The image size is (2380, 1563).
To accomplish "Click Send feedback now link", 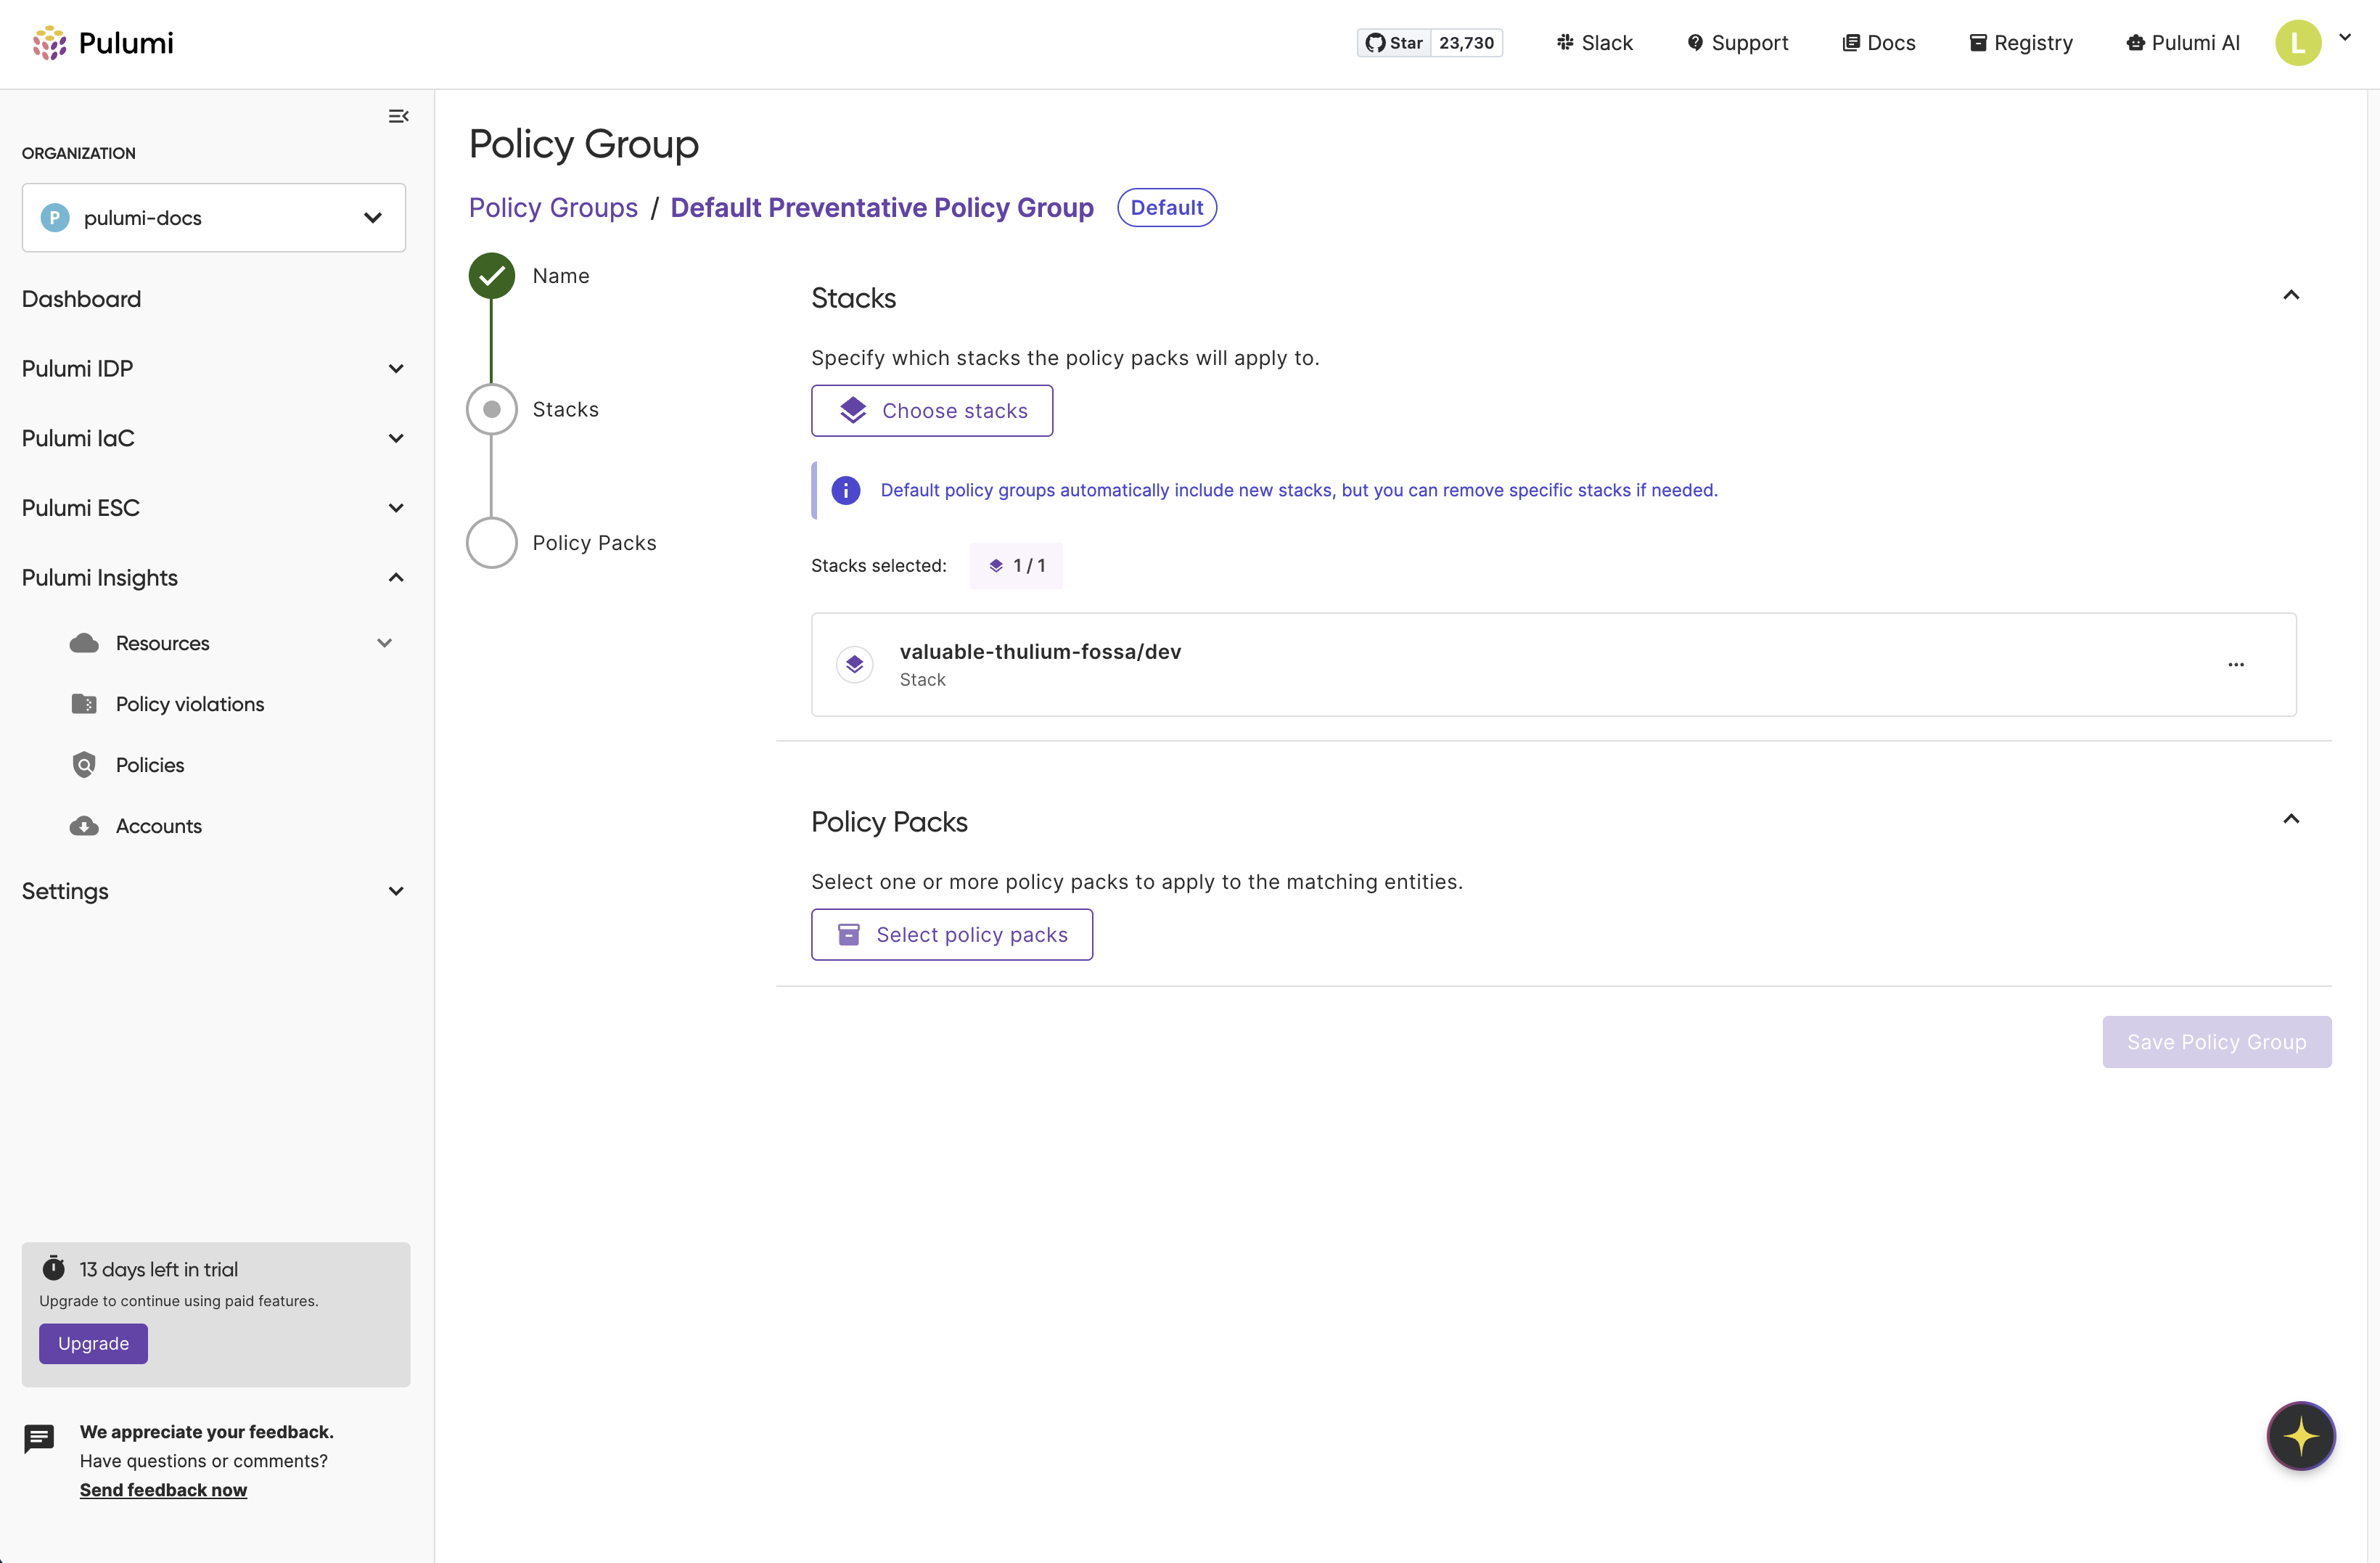I will point(163,1490).
